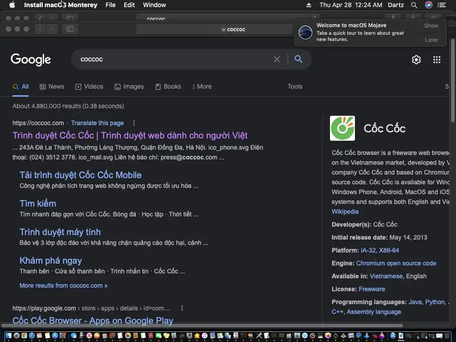Open Tải trình duyệt Cốc Cốc Mobile link
456x342 pixels.
point(81,175)
